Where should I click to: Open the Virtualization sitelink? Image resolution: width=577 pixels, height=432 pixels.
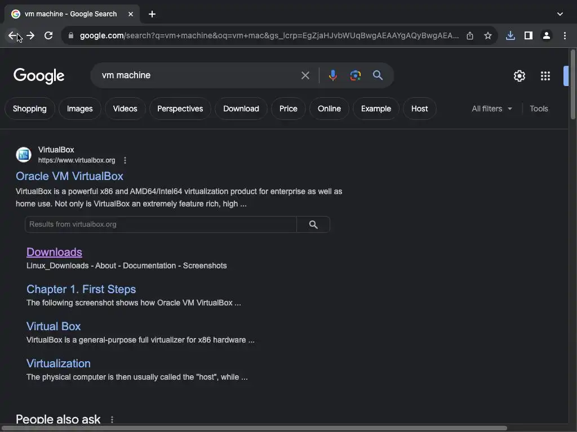click(x=59, y=363)
